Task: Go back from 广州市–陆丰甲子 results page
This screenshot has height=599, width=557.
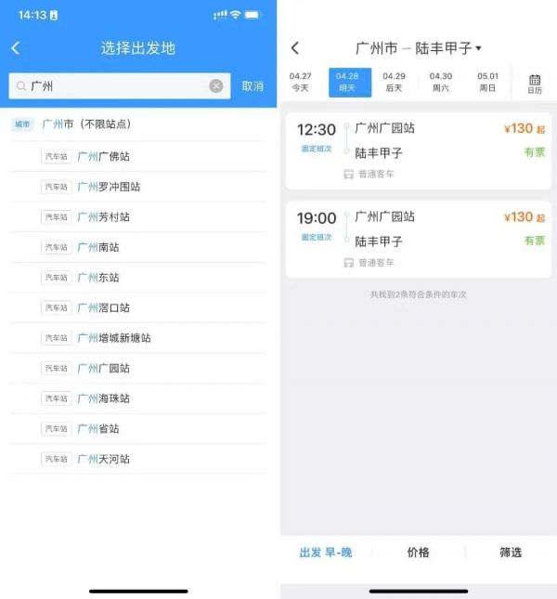Action: pyautogui.click(x=294, y=48)
